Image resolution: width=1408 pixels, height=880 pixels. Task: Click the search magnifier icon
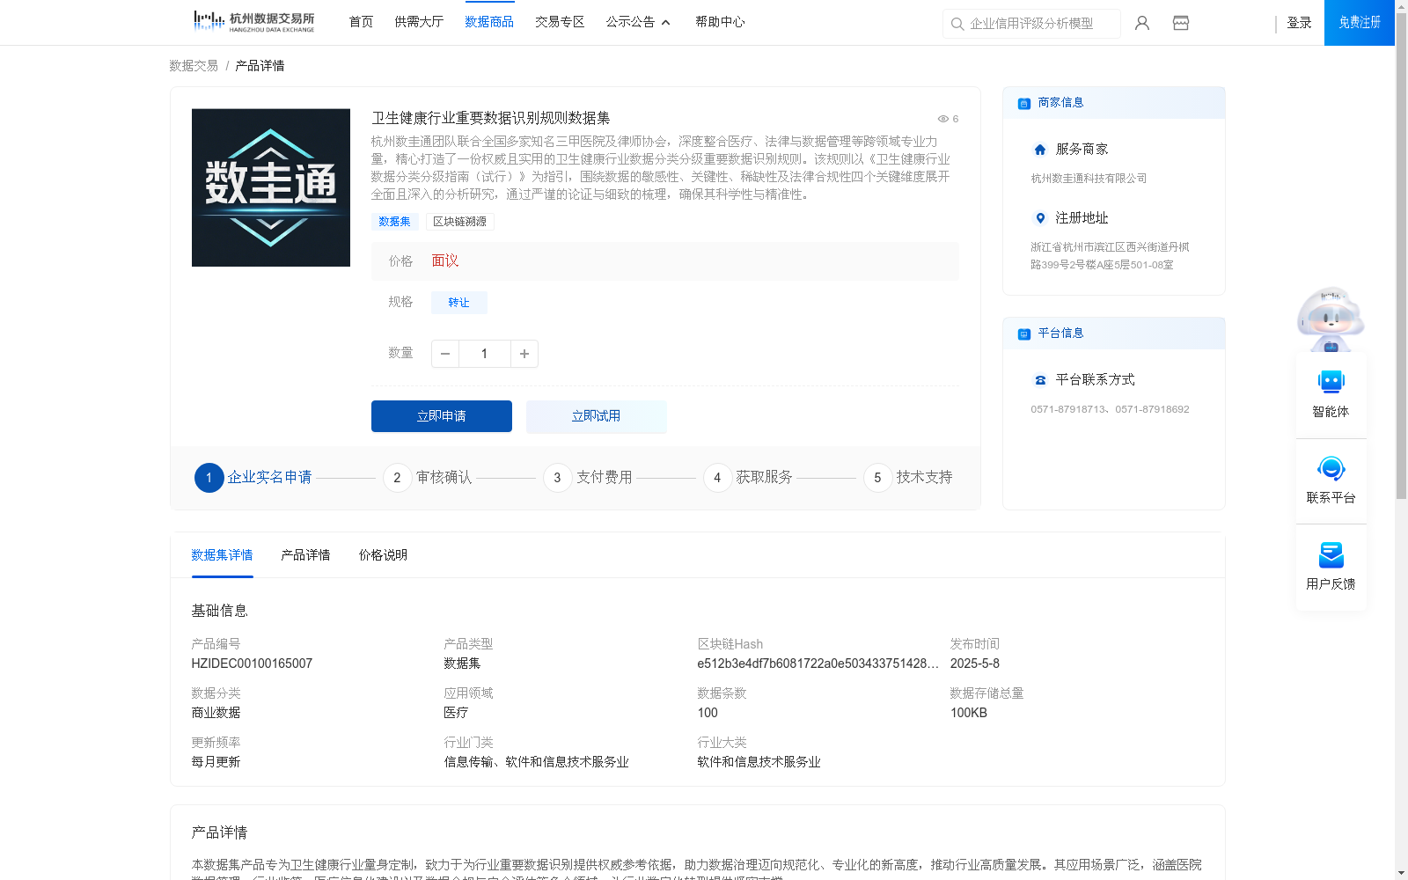(957, 24)
